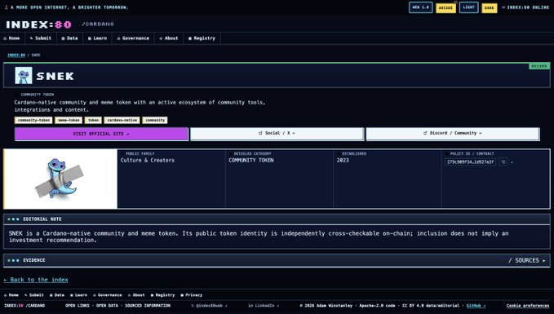Screen dimensions: 554x314
Task: Open Data in the footer navigation
Action: coord(57,295)
